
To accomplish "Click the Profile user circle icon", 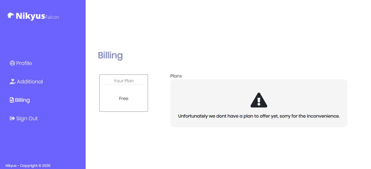I will 12,63.
